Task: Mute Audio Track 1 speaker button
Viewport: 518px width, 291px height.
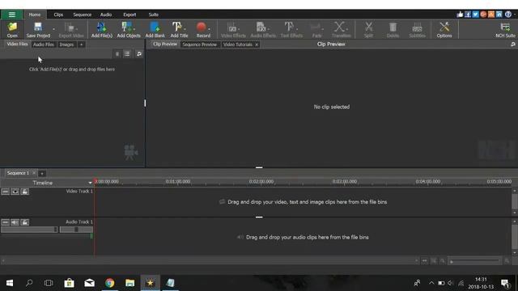Action: 15,222
